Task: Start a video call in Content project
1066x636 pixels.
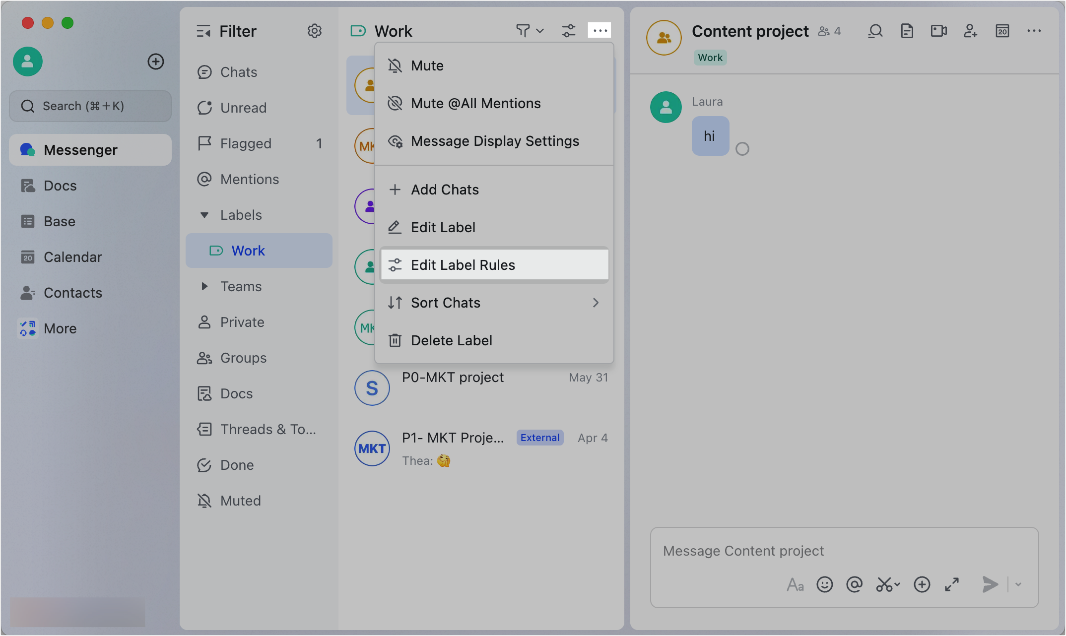Action: (938, 31)
